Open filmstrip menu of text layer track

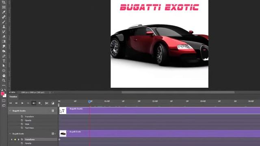point(53,111)
